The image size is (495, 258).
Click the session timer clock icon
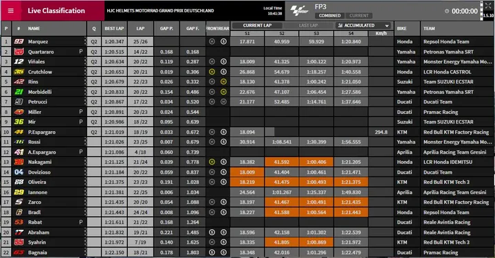(447, 11)
